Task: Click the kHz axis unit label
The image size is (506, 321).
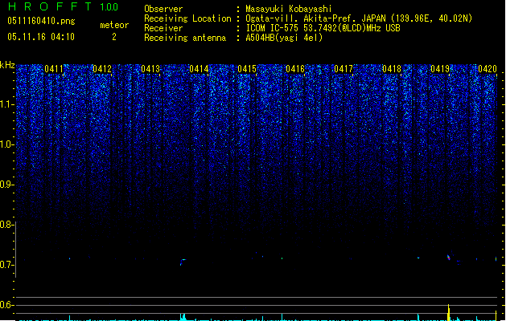Action: 7,65
